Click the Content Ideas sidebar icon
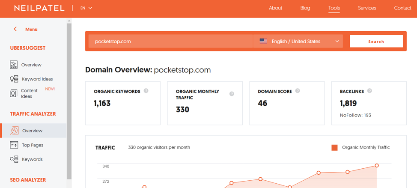417x188 pixels. [14, 93]
